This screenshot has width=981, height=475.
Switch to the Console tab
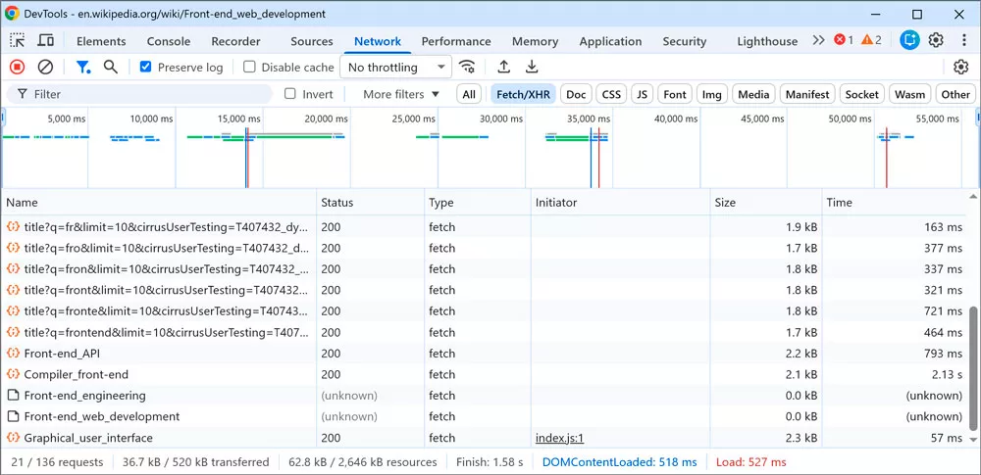click(169, 41)
